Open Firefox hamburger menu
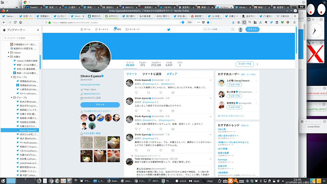 (x=294, y=22)
